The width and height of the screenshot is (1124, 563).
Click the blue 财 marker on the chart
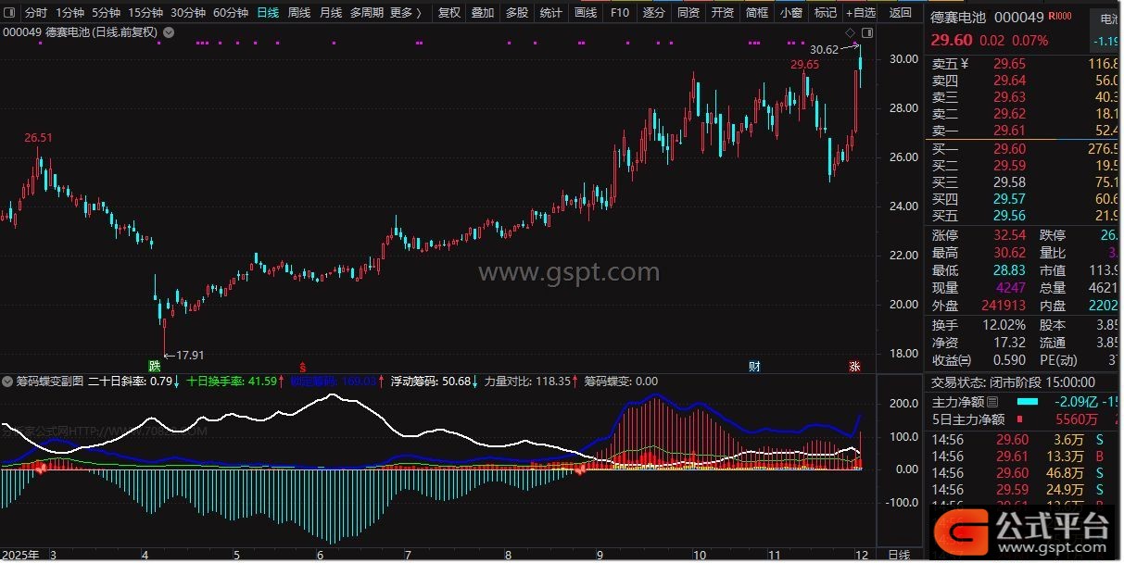pos(755,366)
